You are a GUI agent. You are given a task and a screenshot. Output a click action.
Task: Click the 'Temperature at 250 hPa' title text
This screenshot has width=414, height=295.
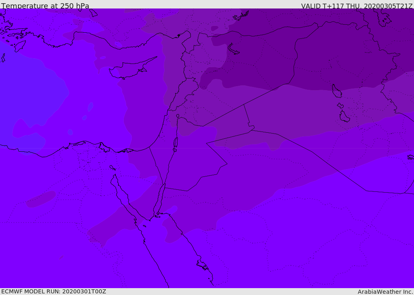coord(45,6)
